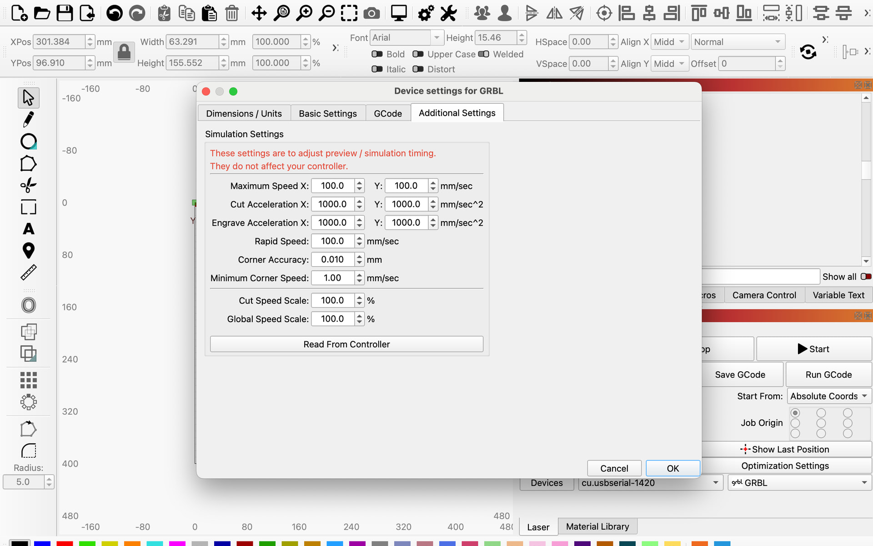Select the Ellipse tool
The height and width of the screenshot is (546, 873).
point(28,142)
